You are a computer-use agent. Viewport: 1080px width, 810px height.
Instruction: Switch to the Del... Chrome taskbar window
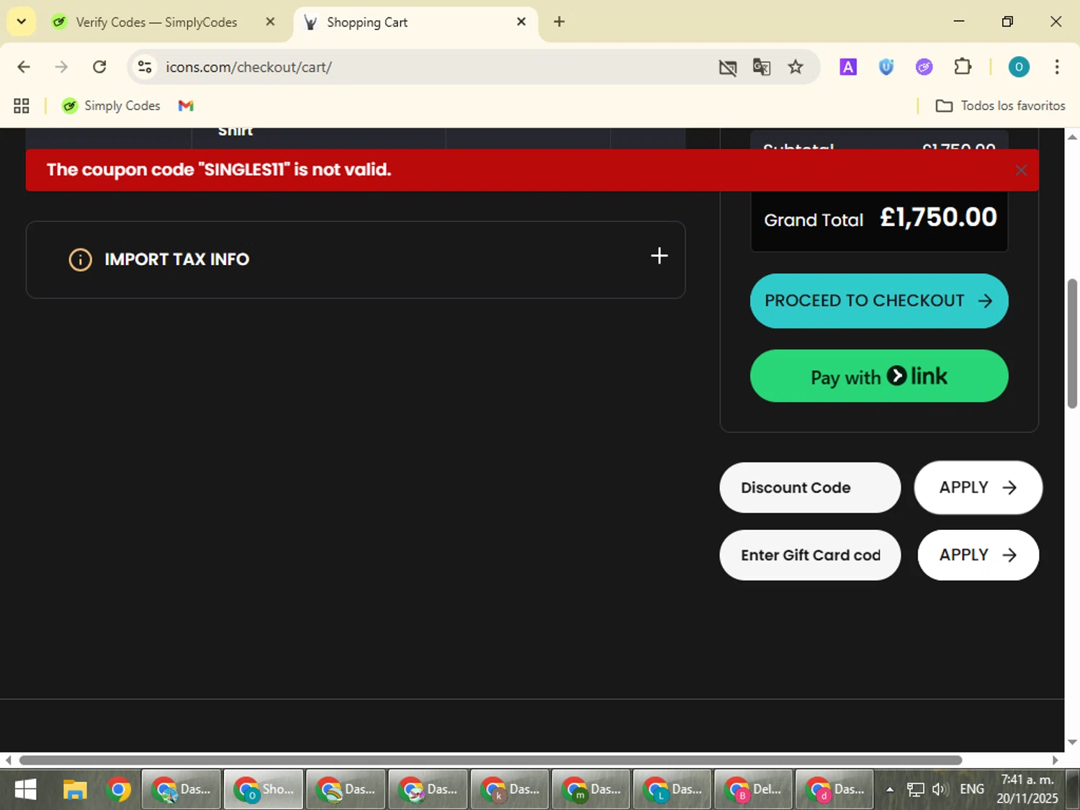(x=753, y=790)
